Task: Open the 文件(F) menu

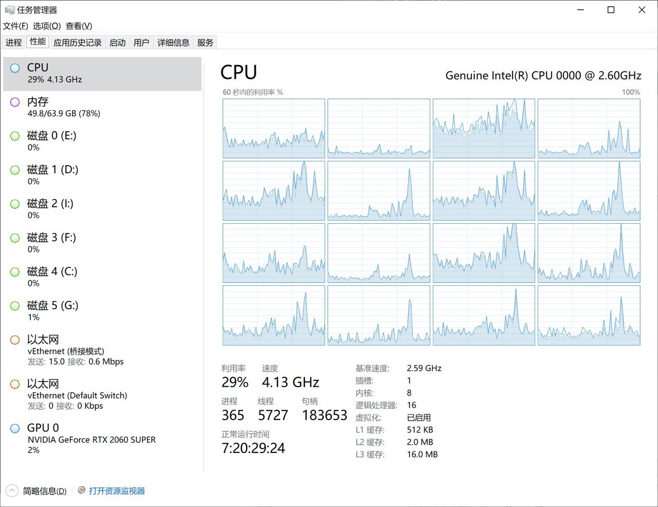Action: 15,26
